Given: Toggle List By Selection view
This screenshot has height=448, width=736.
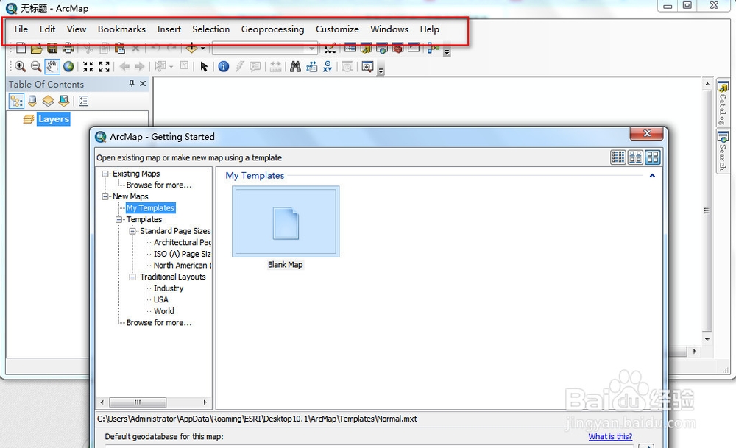Looking at the screenshot, I should (64, 101).
